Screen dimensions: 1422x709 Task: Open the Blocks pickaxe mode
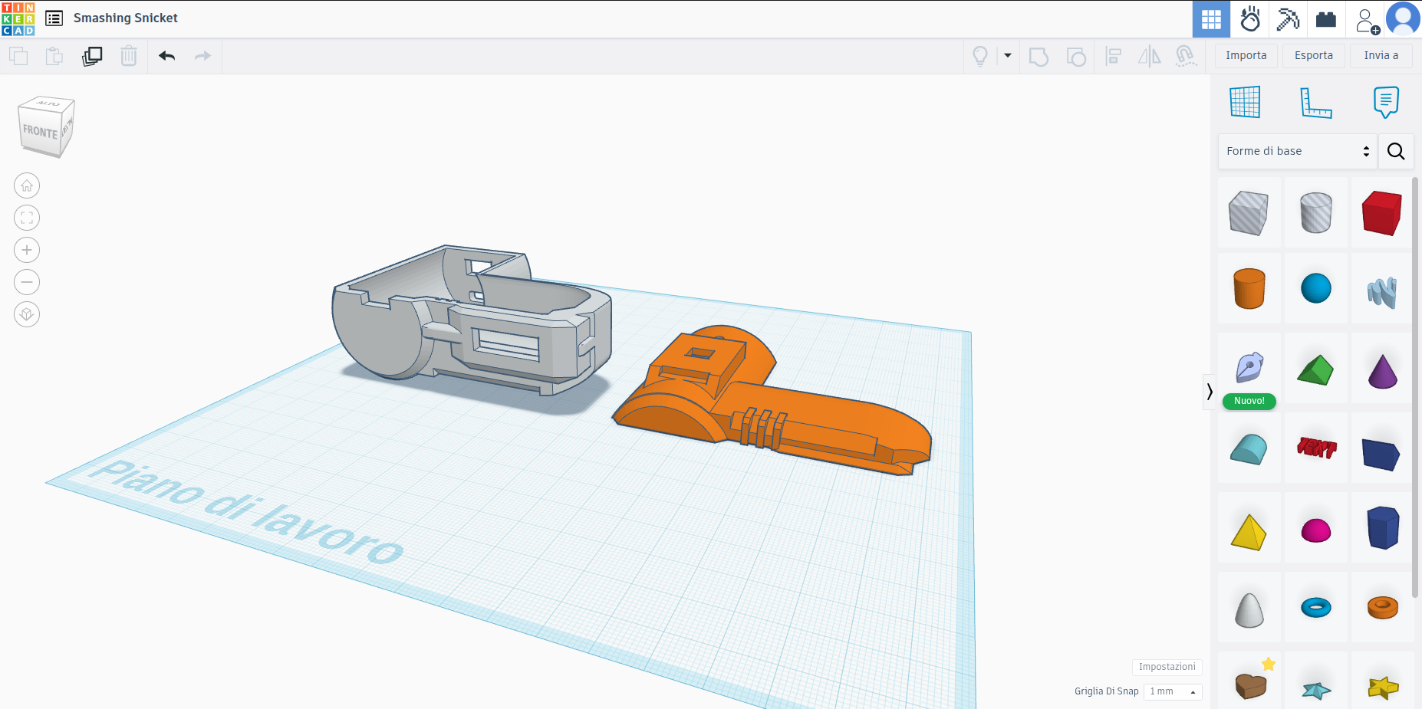(x=1288, y=19)
